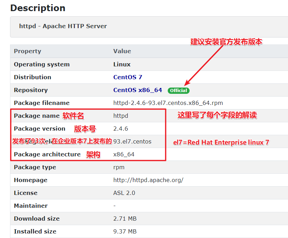288x238 pixels.
Task: Select the 'Operating system' label
Action: pos(42,64)
